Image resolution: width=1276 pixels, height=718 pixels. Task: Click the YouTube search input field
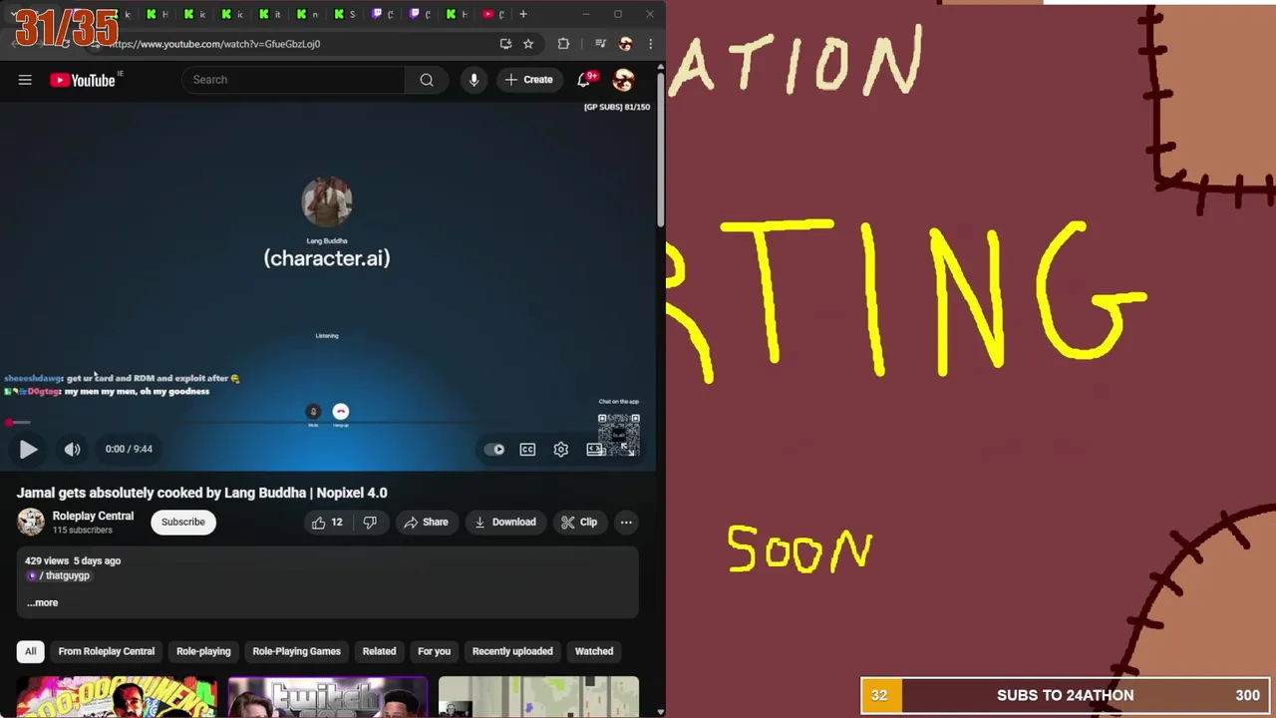coord(294,80)
